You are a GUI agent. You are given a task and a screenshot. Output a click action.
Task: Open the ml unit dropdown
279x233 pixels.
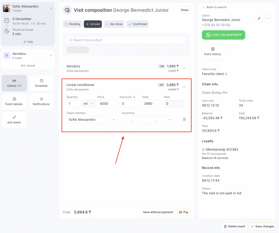coord(89,104)
